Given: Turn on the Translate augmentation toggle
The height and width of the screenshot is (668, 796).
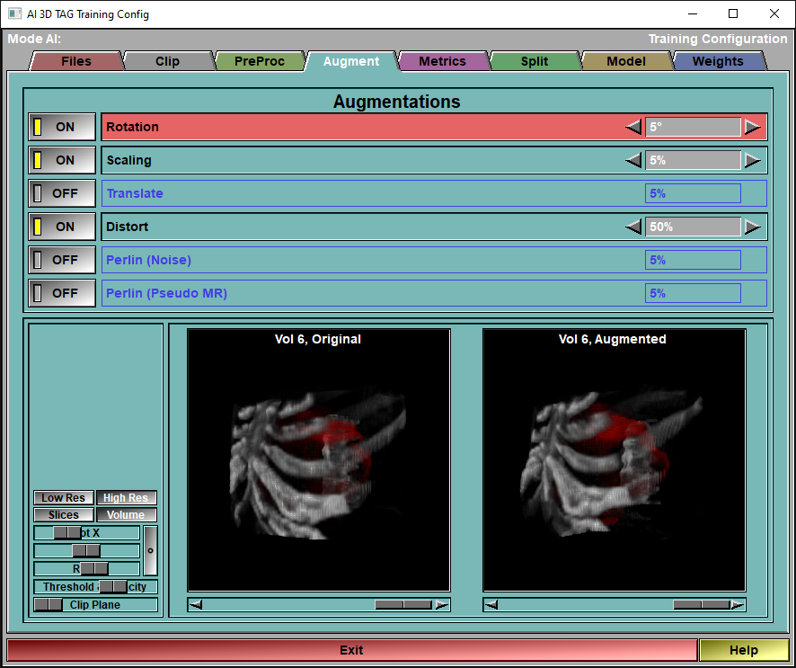Looking at the screenshot, I should [62, 193].
